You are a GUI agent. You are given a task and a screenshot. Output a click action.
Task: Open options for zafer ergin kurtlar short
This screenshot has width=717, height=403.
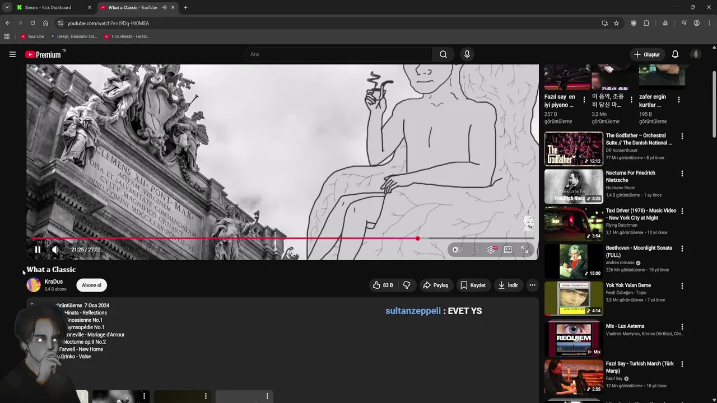(678, 100)
